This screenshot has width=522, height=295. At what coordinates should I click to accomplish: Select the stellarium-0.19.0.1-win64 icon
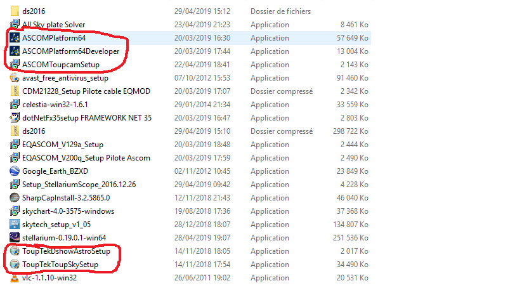click(x=15, y=237)
